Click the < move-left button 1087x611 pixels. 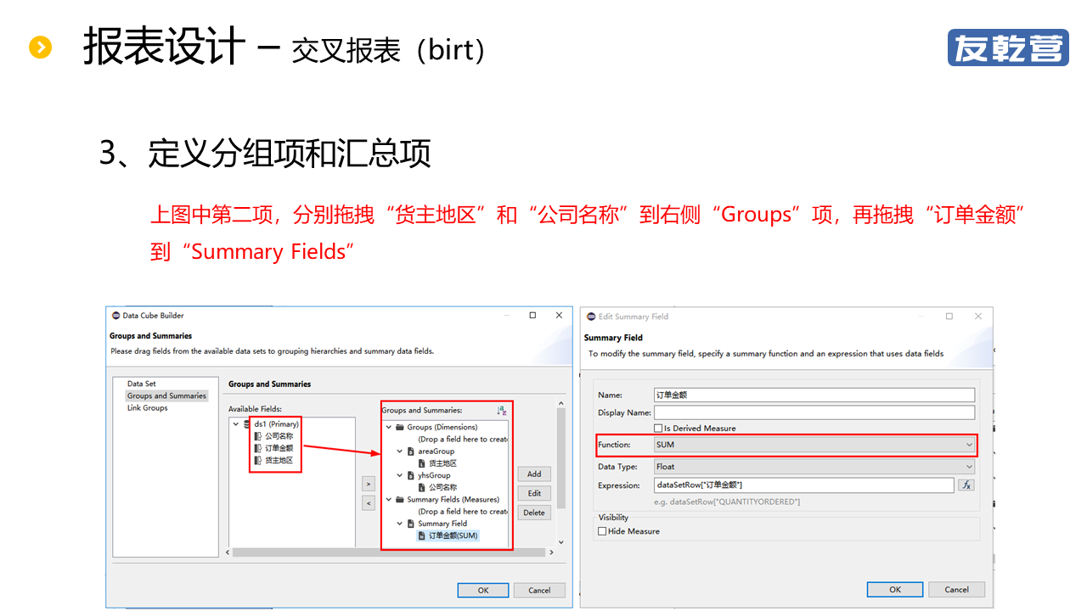369,503
